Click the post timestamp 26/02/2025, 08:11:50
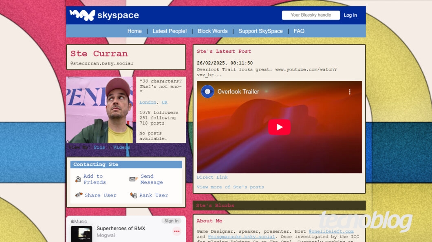This screenshot has width=432, height=242. pyautogui.click(x=225, y=63)
